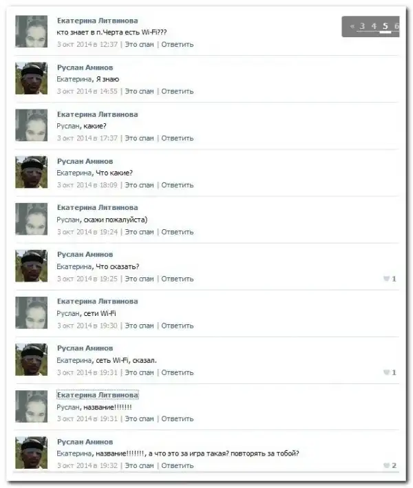Click heart icon on 19:31 Ruslan comment

pyautogui.click(x=386, y=372)
